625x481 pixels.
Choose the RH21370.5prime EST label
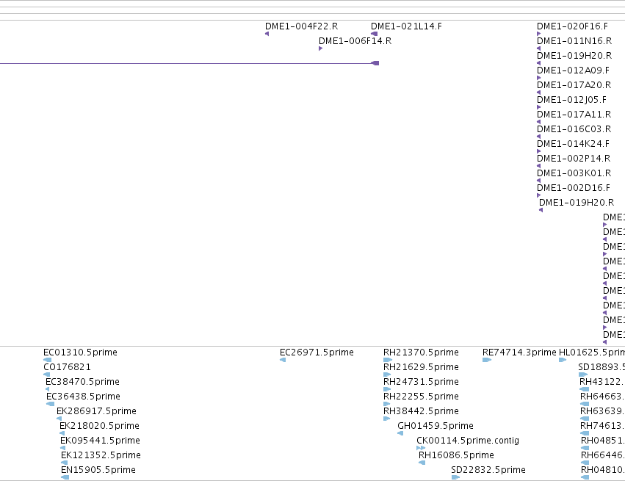tap(421, 352)
